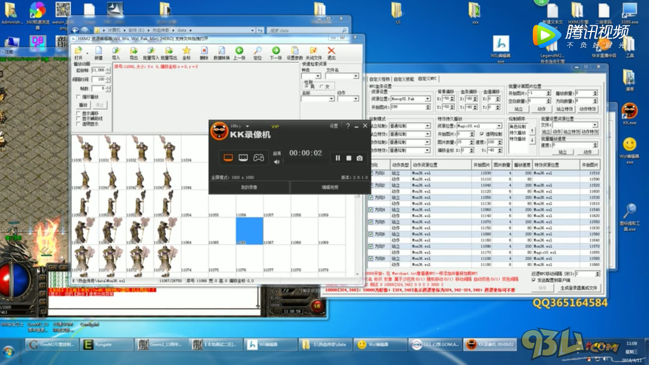The height and width of the screenshot is (365, 649).
Task: Open 我的录像 in KK recorder
Action: pos(249,187)
